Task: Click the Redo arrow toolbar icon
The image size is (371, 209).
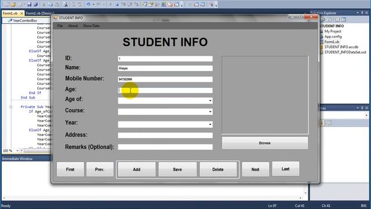Action: [x=99, y=4]
